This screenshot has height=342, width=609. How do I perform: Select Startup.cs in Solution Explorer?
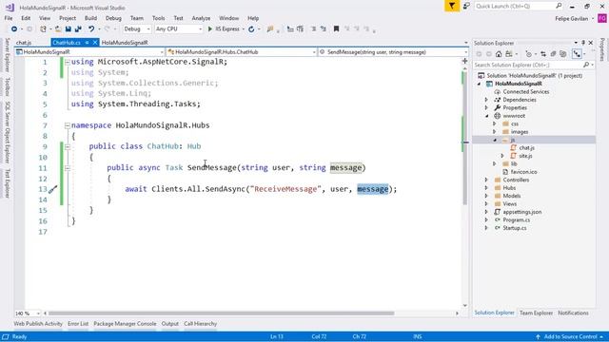tap(515, 228)
